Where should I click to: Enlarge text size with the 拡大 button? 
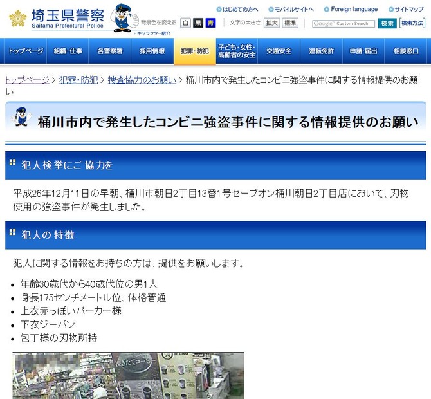tap(272, 23)
